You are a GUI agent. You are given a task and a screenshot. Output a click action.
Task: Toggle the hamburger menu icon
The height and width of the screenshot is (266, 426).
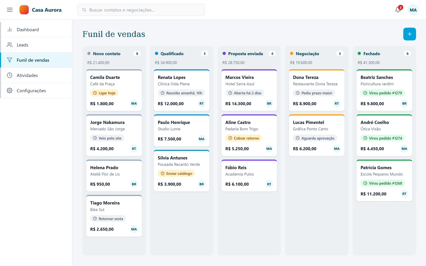tap(10, 10)
